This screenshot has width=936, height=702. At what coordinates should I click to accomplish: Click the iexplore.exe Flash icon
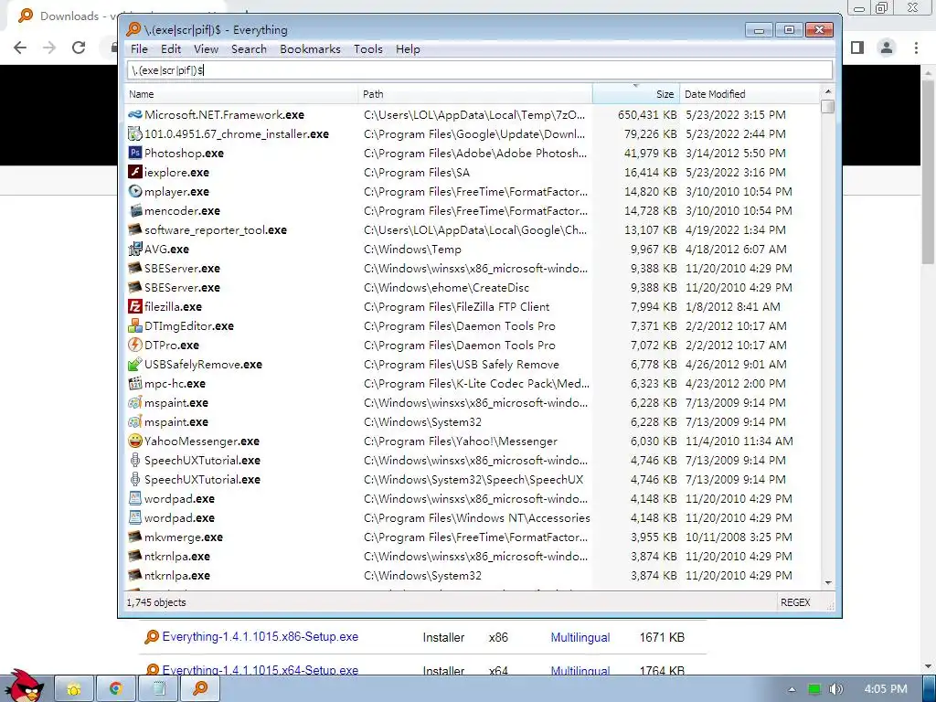click(x=135, y=172)
